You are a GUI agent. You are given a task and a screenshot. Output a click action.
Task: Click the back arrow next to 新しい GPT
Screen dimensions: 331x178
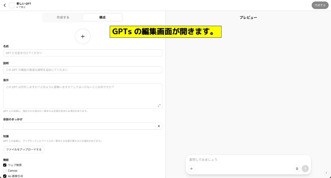5,5
